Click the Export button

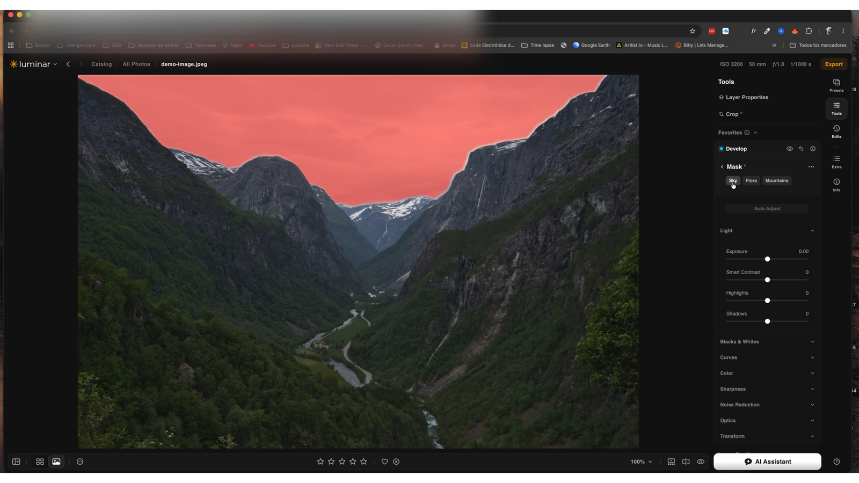pyautogui.click(x=834, y=64)
